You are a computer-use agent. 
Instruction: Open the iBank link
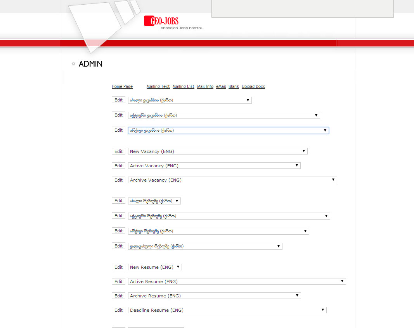click(x=234, y=87)
